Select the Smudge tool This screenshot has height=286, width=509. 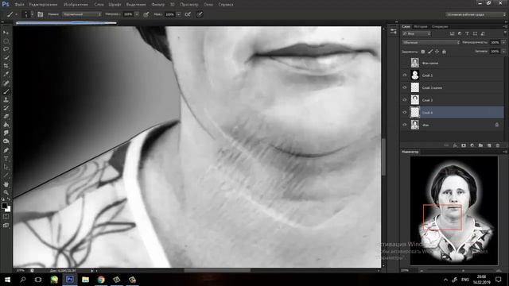(x=6, y=133)
